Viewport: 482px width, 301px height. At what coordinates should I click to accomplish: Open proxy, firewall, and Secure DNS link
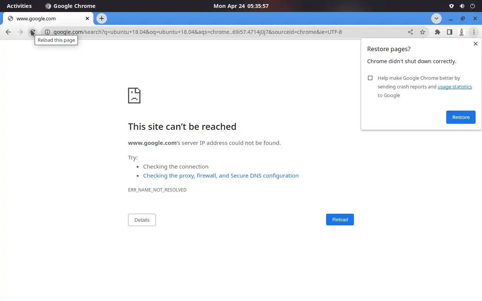point(221,176)
